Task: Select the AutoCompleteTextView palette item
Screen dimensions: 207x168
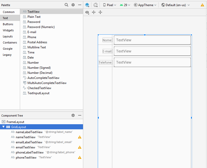Action: 43,78
